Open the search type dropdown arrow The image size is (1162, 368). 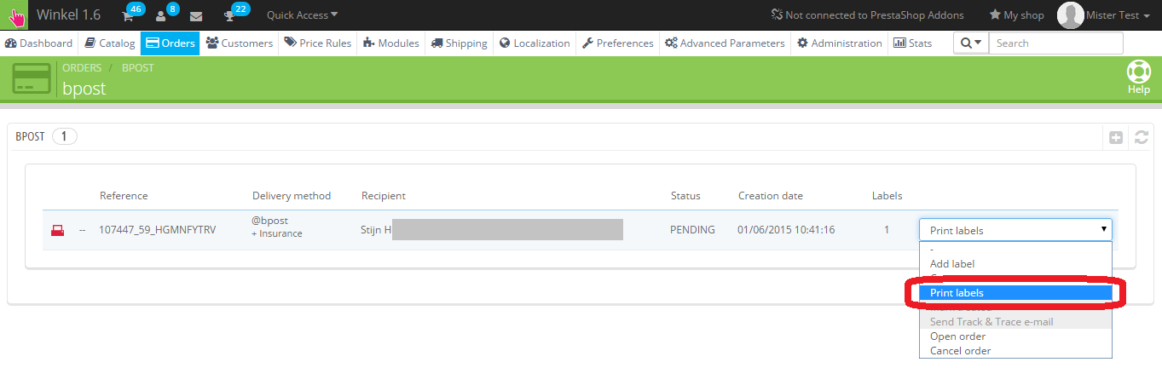978,43
